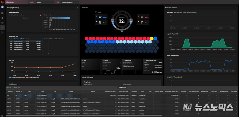Open the Active Threads chart options menu

(234, 55)
